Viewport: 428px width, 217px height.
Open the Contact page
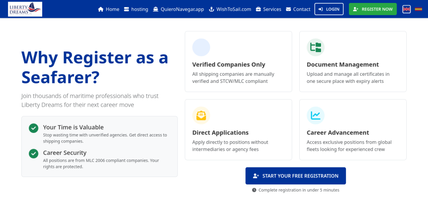[298, 9]
